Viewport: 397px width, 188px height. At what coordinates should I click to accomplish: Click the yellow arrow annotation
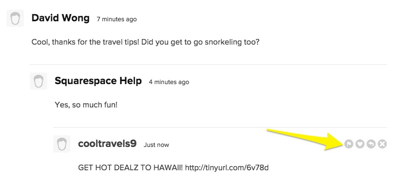[306, 139]
